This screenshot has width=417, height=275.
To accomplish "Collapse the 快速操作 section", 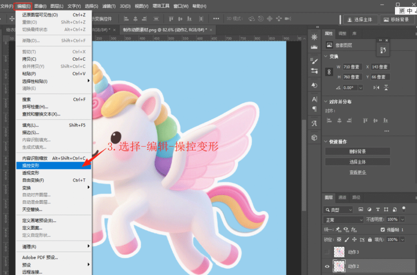I will point(326,141).
